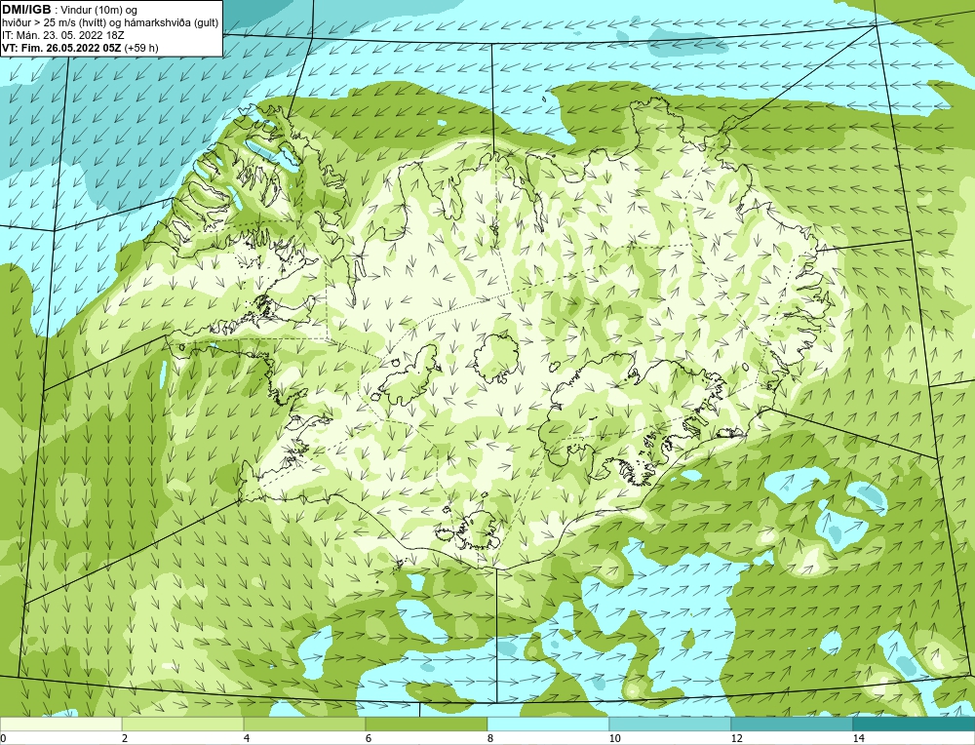Click the legend value label '14'
This screenshot has width=975, height=745.
coord(859,738)
